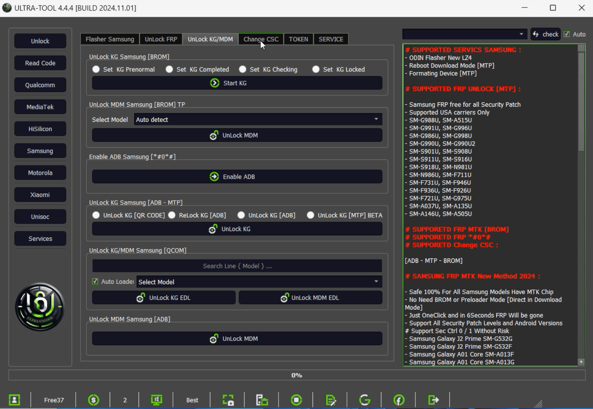Switch to Flasher Samsung tab
The height and width of the screenshot is (409, 593).
coord(110,39)
